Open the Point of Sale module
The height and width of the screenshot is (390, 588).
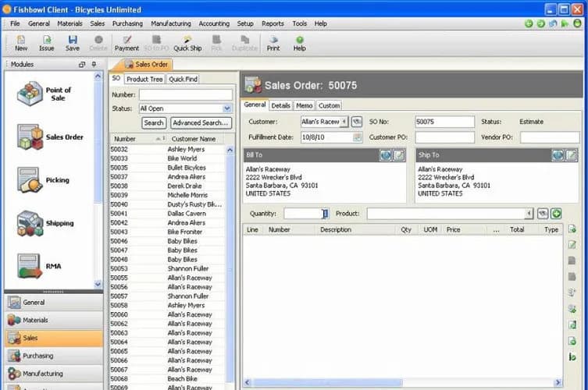point(45,94)
